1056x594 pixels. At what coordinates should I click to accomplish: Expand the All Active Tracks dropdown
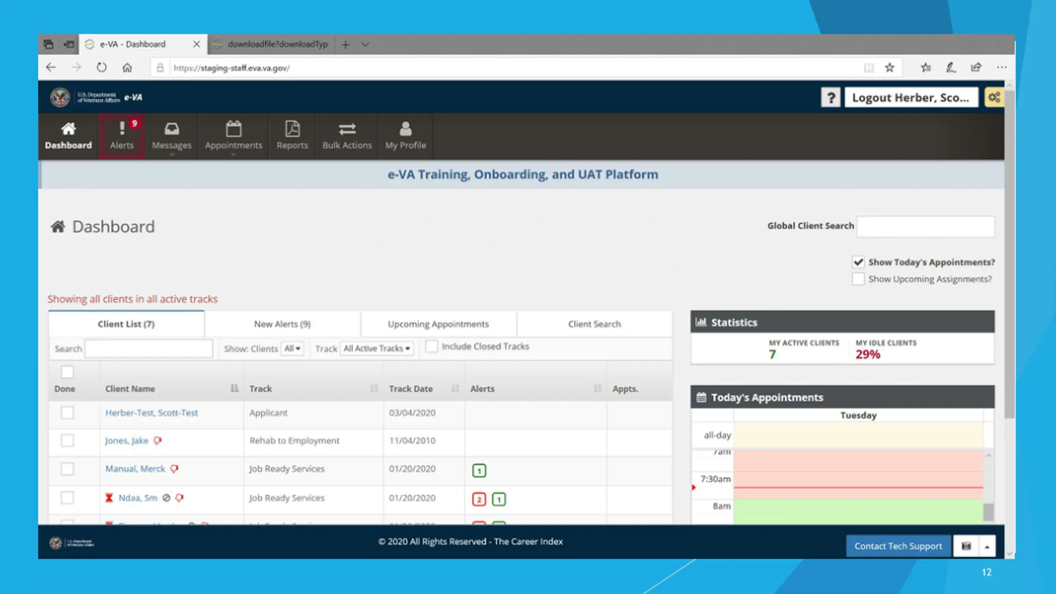tap(377, 349)
